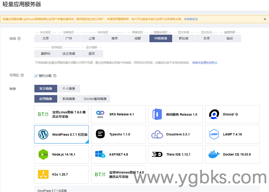Choose 房间服务 Release 1.0 image
Image resolution: width=269 pixels, height=192 pixels.
175,114
